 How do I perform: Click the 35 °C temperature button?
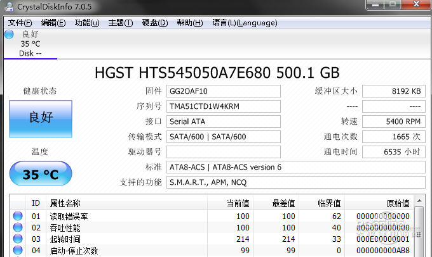pyautogui.click(x=41, y=174)
